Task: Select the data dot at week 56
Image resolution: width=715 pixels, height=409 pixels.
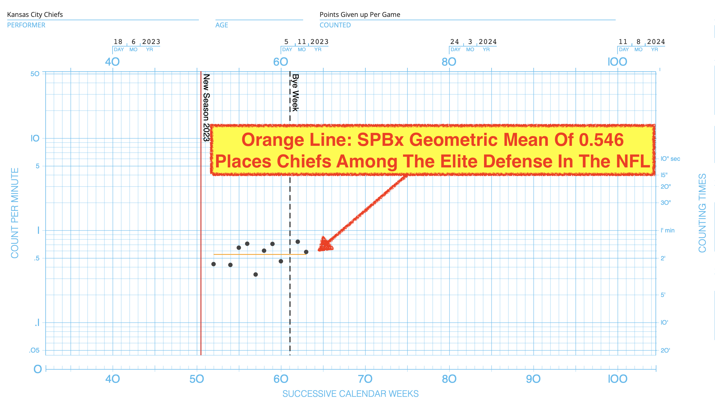Action: (x=247, y=244)
